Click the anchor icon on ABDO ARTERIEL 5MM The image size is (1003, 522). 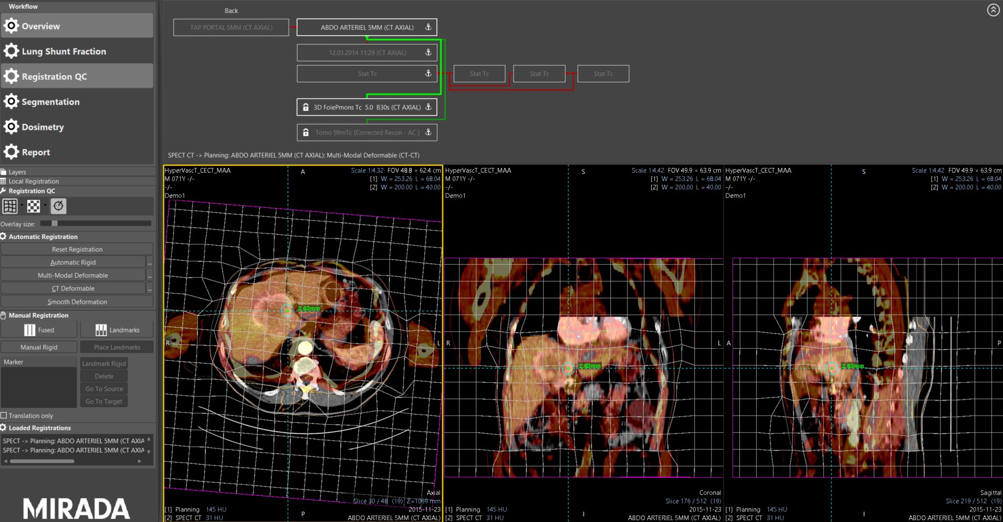[x=428, y=27]
